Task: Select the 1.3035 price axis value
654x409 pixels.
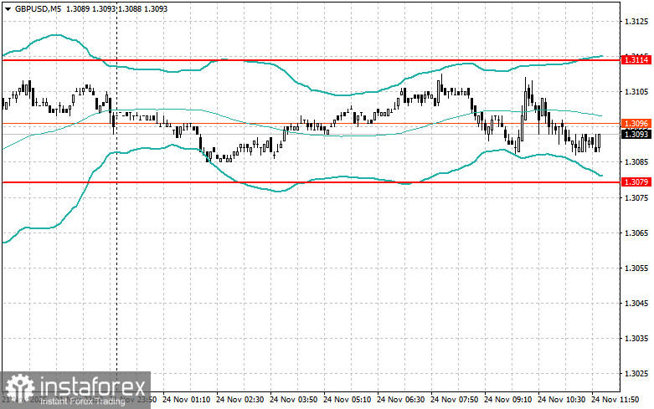Action: [636, 338]
